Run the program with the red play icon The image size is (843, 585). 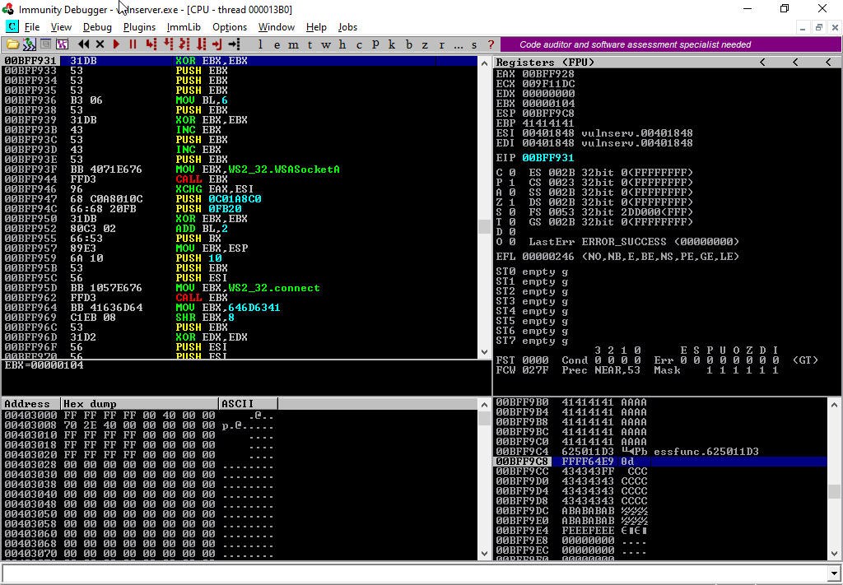116,44
